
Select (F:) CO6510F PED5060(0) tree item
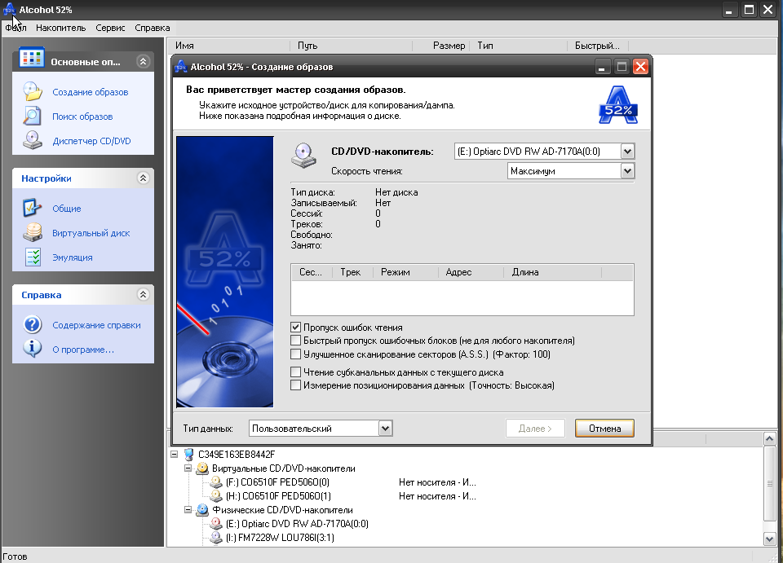coord(277,482)
